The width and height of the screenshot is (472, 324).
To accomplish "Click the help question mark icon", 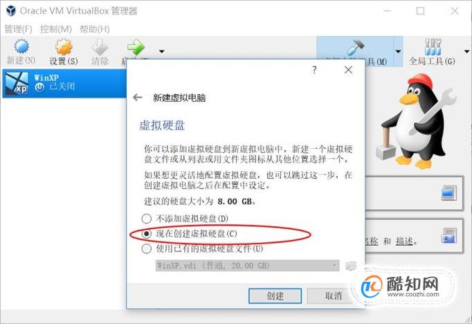I will (x=314, y=70).
